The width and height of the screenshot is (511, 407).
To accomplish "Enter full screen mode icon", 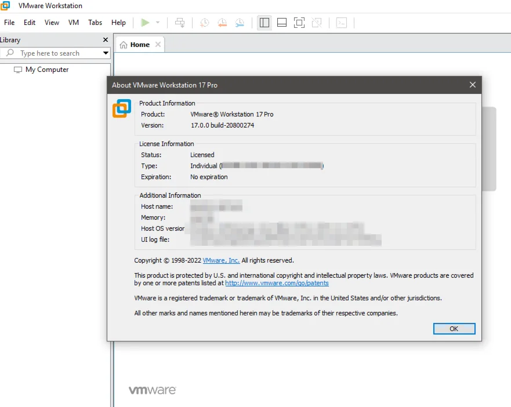I will click(299, 23).
